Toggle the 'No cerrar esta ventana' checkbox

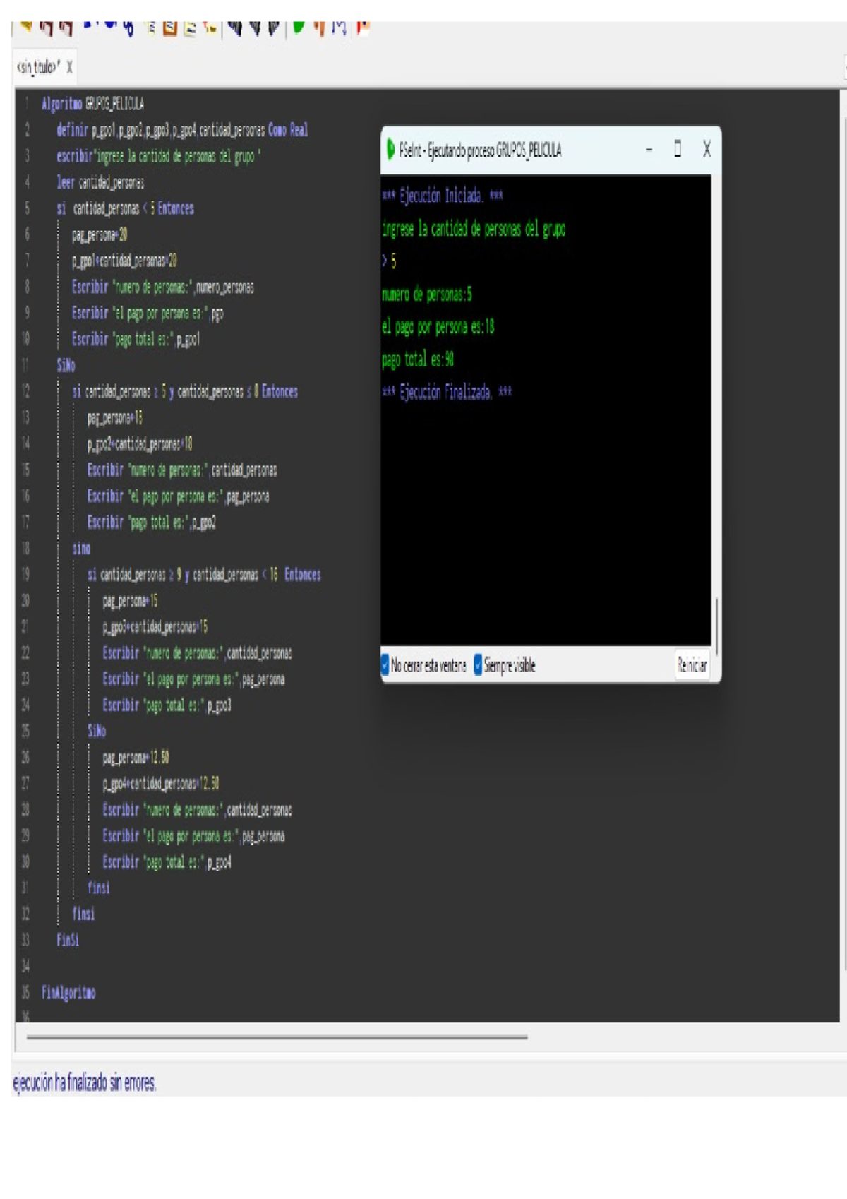[x=385, y=664]
